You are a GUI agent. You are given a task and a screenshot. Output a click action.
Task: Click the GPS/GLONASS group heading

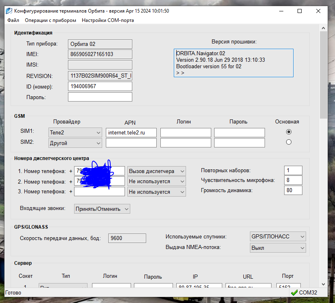click(x=31, y=227)
